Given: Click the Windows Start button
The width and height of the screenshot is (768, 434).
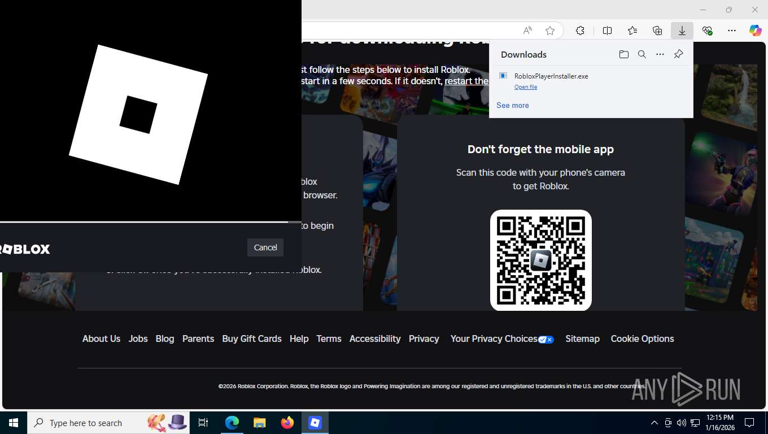Looking at the screenshot, I should point(14,423).
